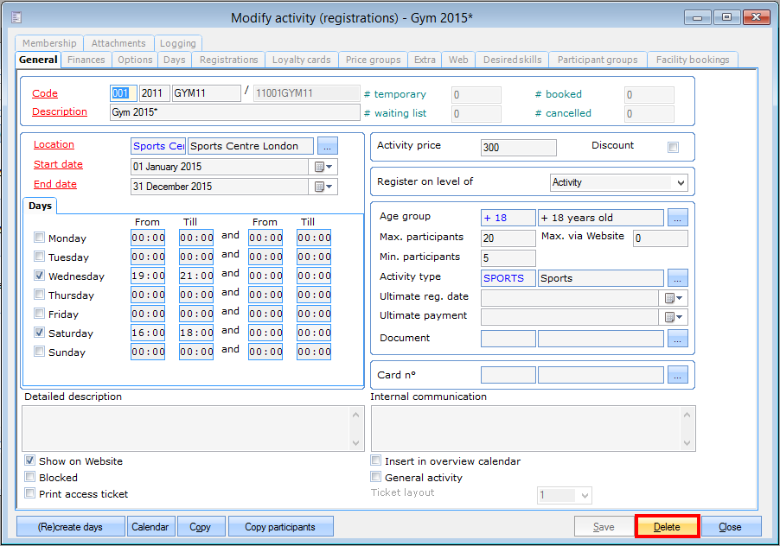The image size is (780, 546).
Task: Open the Start date calendar picker
Action: pyautogui.click(x=324, y=166)
